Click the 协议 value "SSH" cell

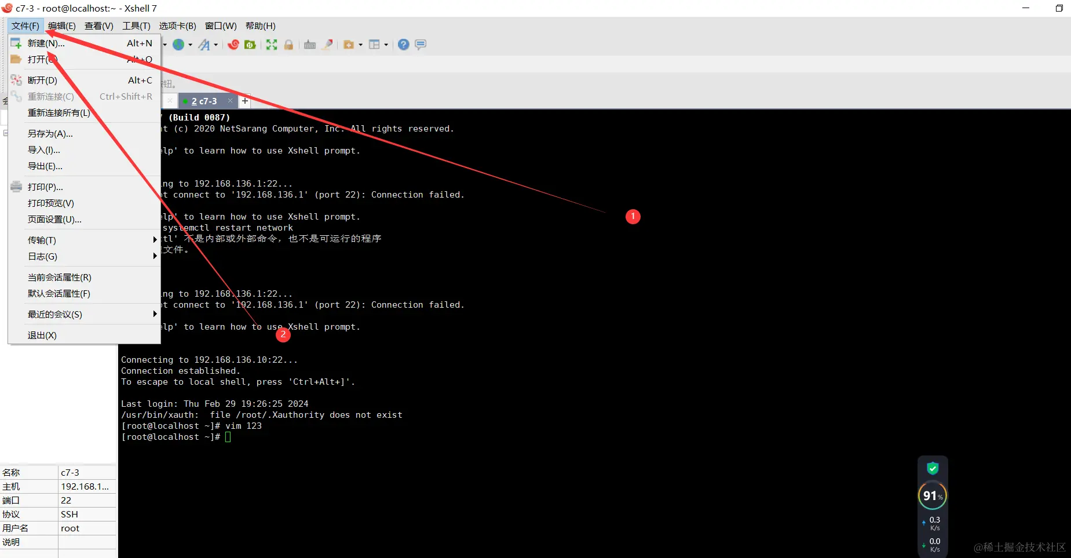[87, 515]
